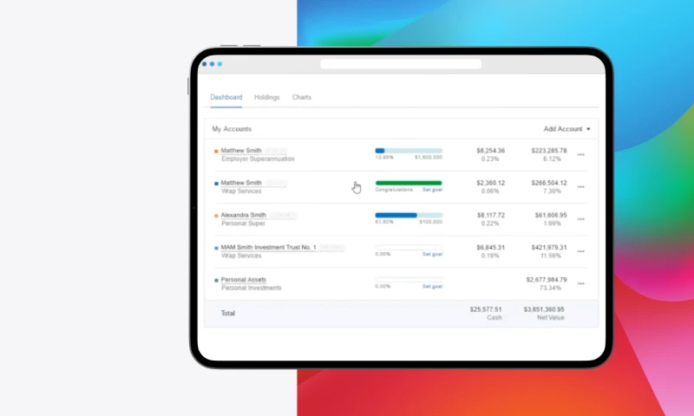Open the Dashboard tab
Image resolution: width=694 pixels, height=416 pixels.
(226, 97)
